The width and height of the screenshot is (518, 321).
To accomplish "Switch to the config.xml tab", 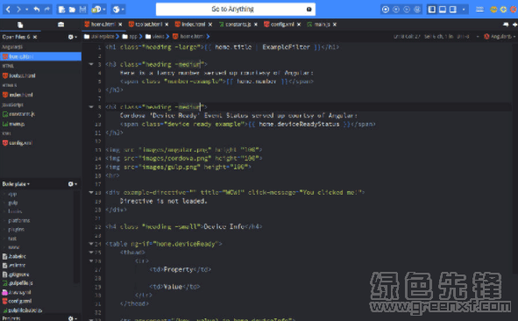I will coord(279,25).
